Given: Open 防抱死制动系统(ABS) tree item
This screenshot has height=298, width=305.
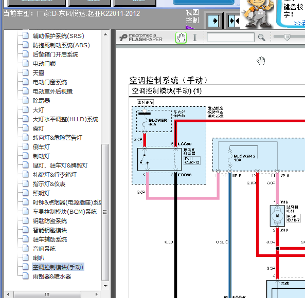Looking at the screenshot, I should pyautogui.click(x=61, y=45).
